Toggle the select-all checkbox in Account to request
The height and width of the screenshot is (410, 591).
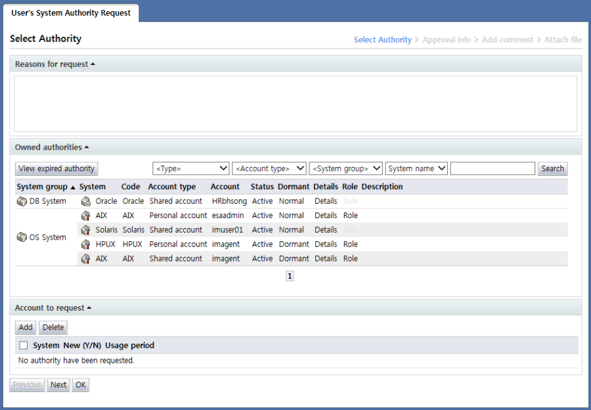click(24, 346)
